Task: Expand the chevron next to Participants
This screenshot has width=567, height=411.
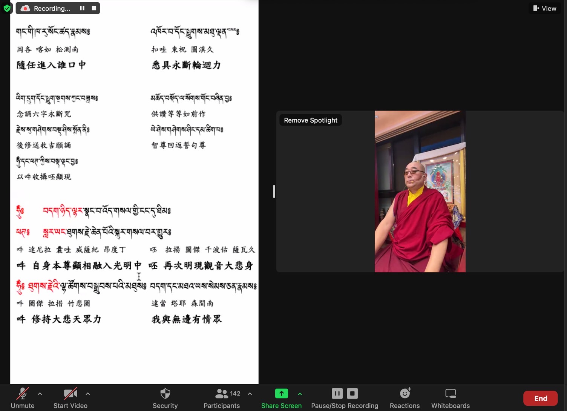Action: pyautogui.click(x=250, y=394)
